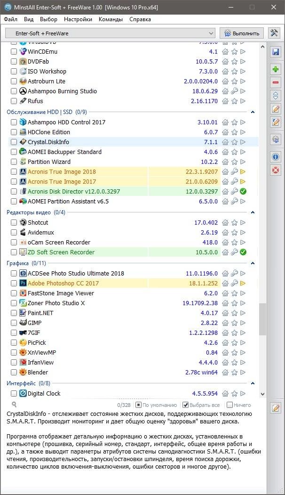The height and width of the screenshot is (495, 285).
Task: Click the star icon next to Blender
Action: (x=234, y=372)
